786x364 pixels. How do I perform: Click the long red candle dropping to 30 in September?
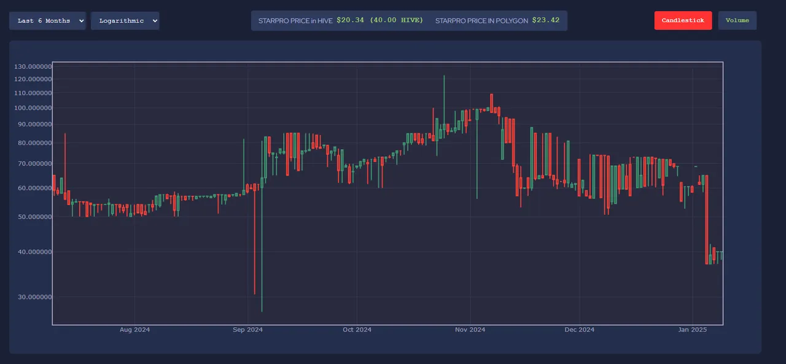[x=254, y=239]
